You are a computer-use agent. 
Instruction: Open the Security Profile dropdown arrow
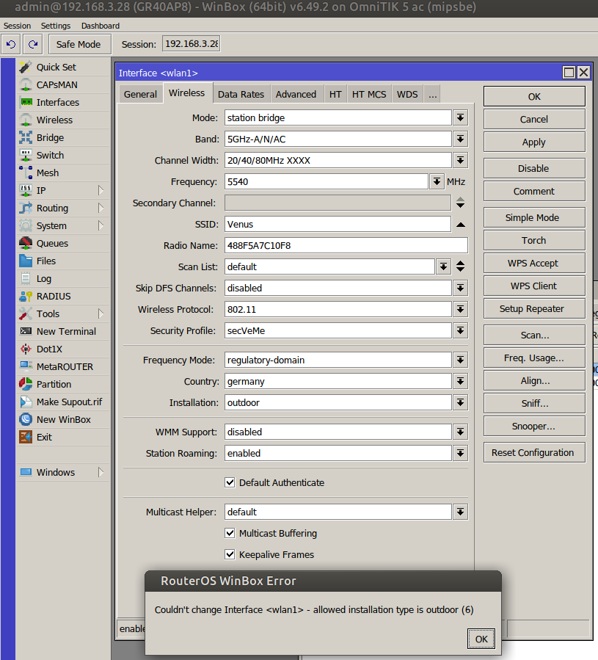click(x=460, y=331)
